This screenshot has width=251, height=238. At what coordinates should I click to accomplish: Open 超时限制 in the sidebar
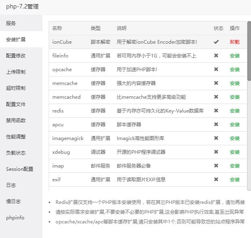point(21,88)
